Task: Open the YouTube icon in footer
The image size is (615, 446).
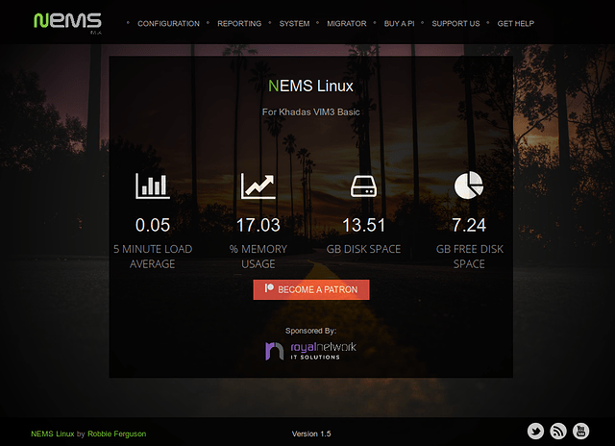Action: click(x=580, y=431)
